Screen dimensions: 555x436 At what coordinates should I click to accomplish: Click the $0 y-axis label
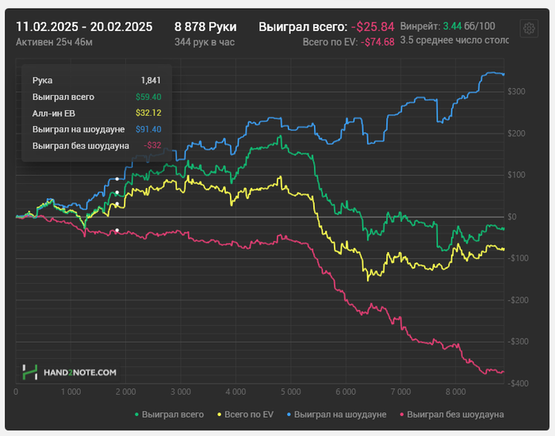click(x=512, y=216)
